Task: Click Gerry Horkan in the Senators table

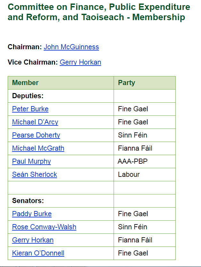Action: tap(33, 240)
